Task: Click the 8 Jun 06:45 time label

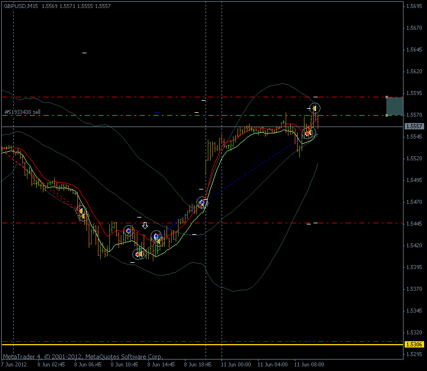Action: coord(88,365)
